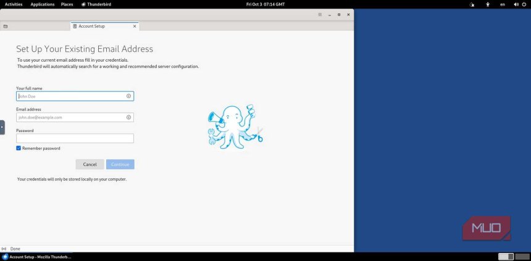Viewport: 531px width, 261px height.
Task: Open the accessibility menu in top bar
Action: point(488,4)
